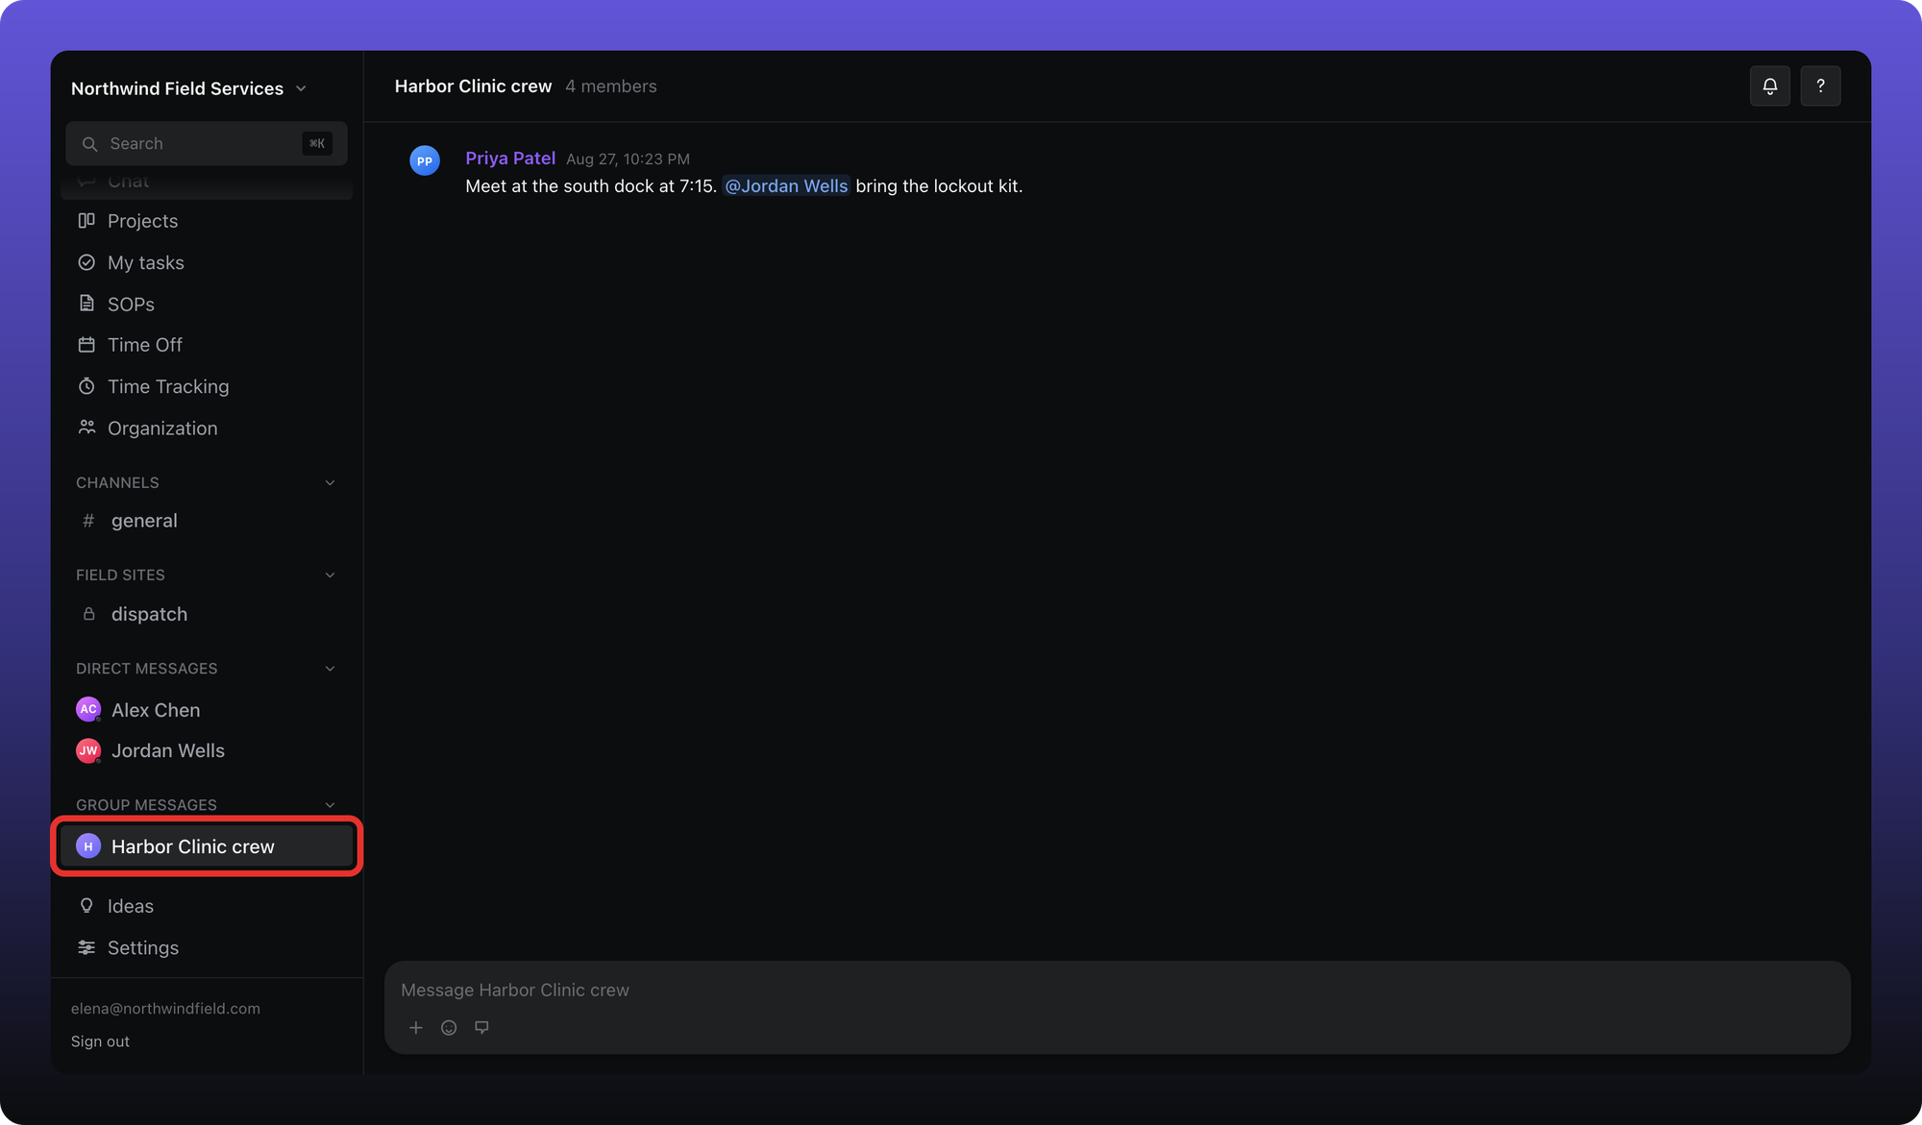Click the My tasks checkmark icon
This screenshot has height=1125, width=1922.
click(x=86, y=262)
